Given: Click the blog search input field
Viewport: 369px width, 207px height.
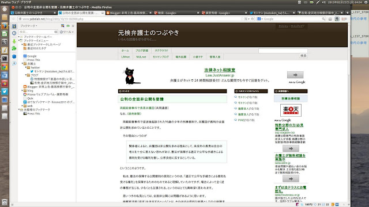Looking at the screenshot, I should tap(283, 51).
